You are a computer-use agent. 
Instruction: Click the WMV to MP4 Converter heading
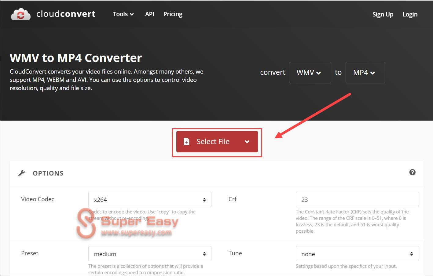76,58
